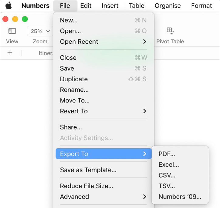220x208 pixels.
Task: Open the Zoom 25% dropdown
Action: [x=40, y=31]
